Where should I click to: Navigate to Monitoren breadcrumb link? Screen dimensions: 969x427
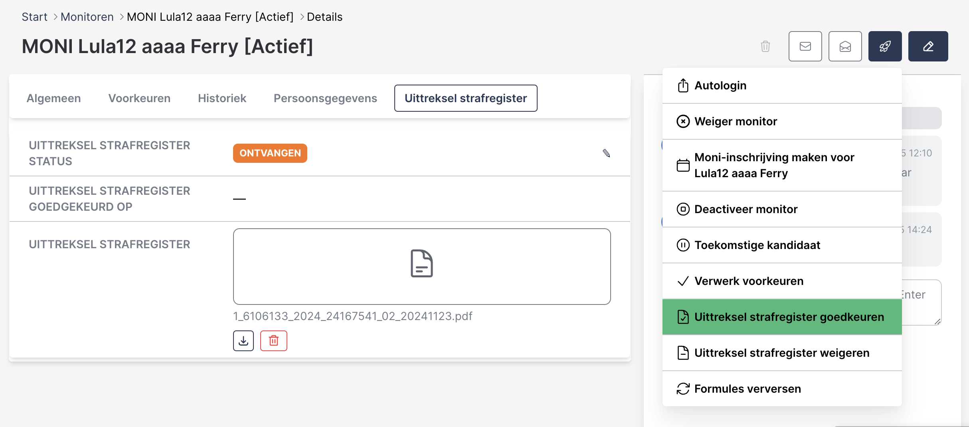coord(87,17)
